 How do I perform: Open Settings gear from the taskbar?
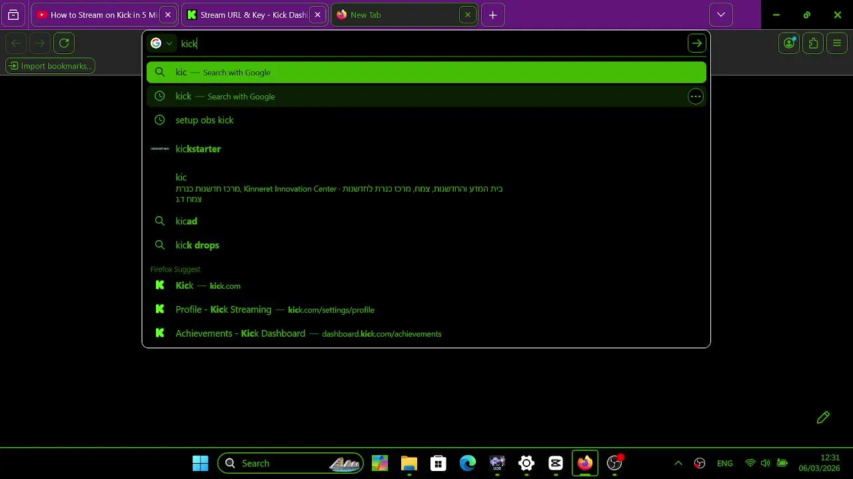pos(526,463)
